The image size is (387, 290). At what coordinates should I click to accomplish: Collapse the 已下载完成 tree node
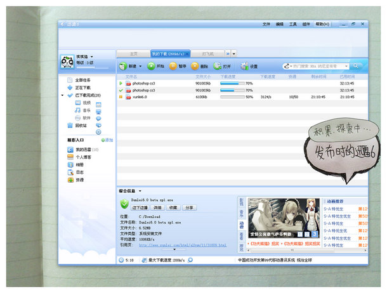pos(62,95)
